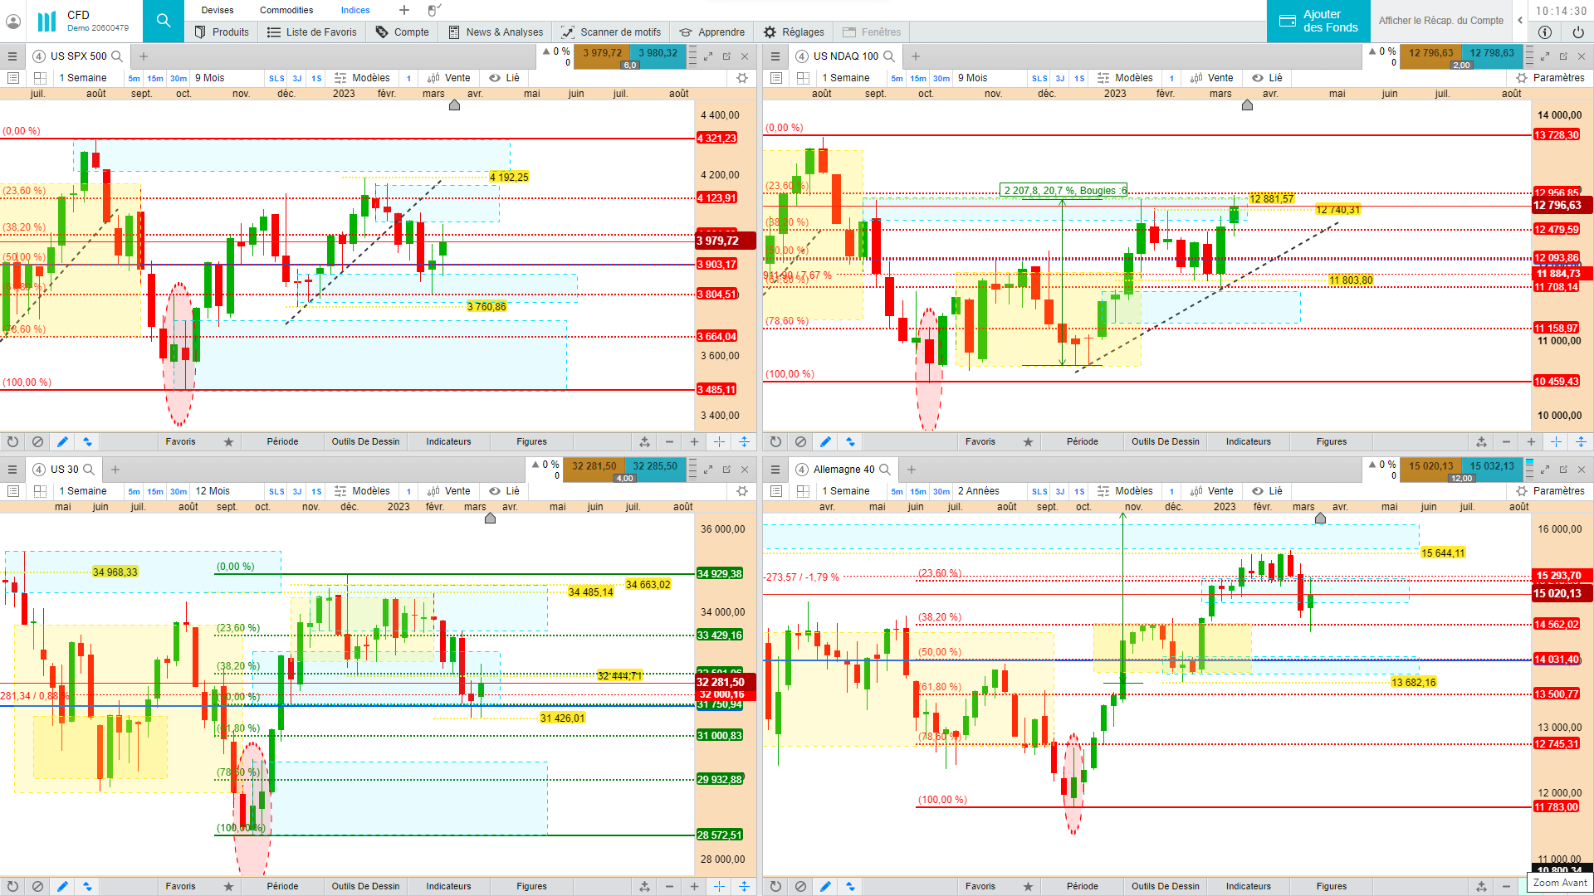
Task: Click the pencil draw icon under SPX chart
Action: 62,441
